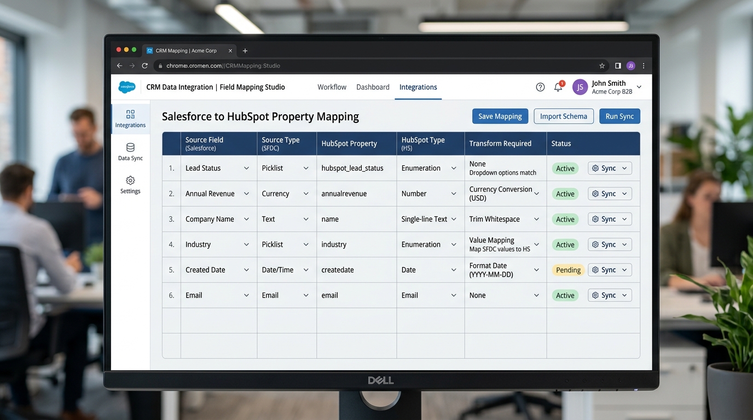Viewport: 753px width, 420px height.
Task: Open the notifications bell icon
Action: (x=558, y=87)
